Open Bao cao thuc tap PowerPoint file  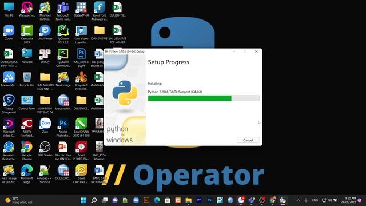[x=63, y=151]
